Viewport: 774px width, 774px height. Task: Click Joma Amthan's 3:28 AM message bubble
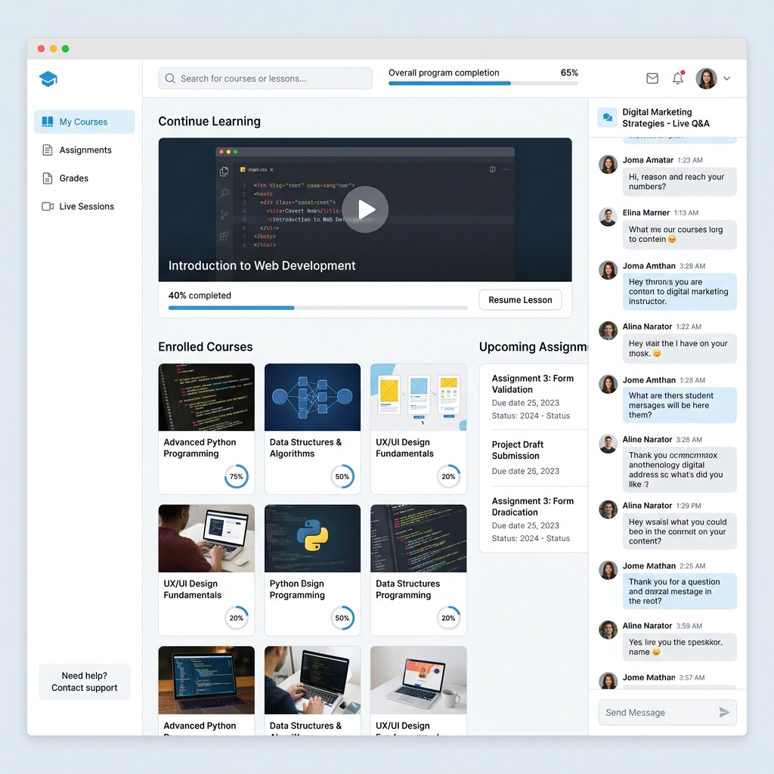pos(680,291)
